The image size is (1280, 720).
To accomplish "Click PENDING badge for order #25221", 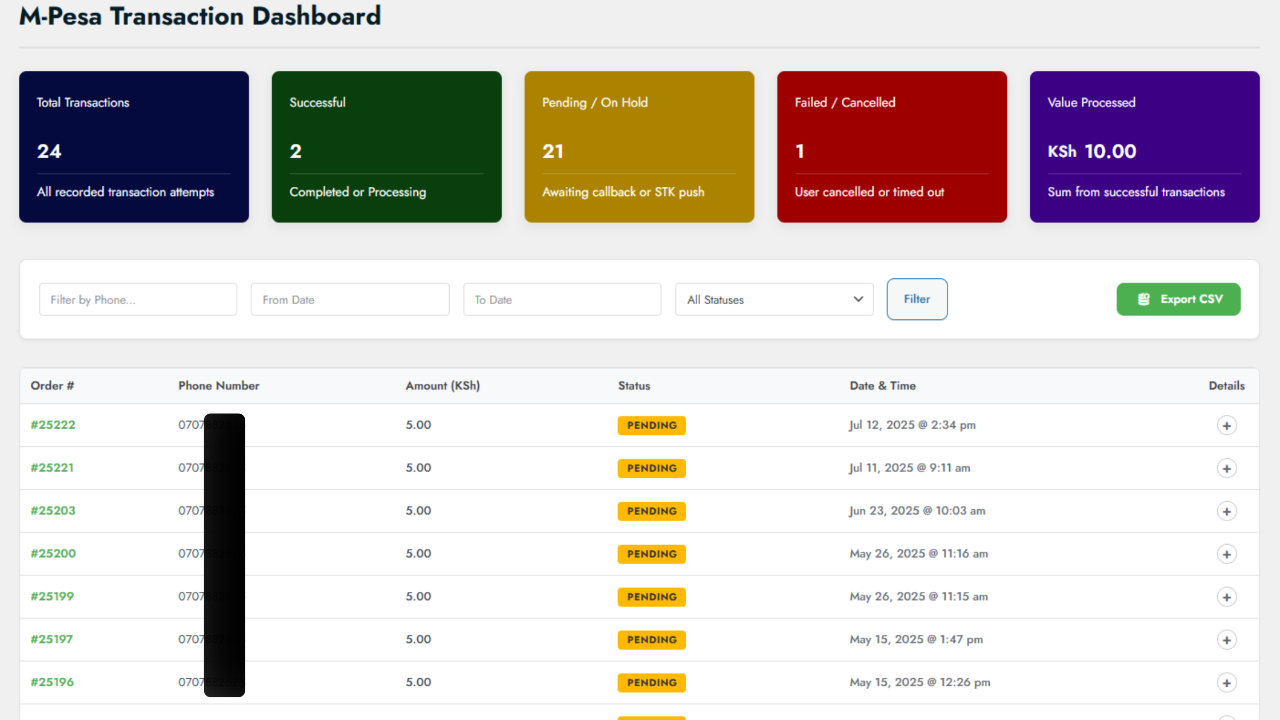I will [651, 468].
